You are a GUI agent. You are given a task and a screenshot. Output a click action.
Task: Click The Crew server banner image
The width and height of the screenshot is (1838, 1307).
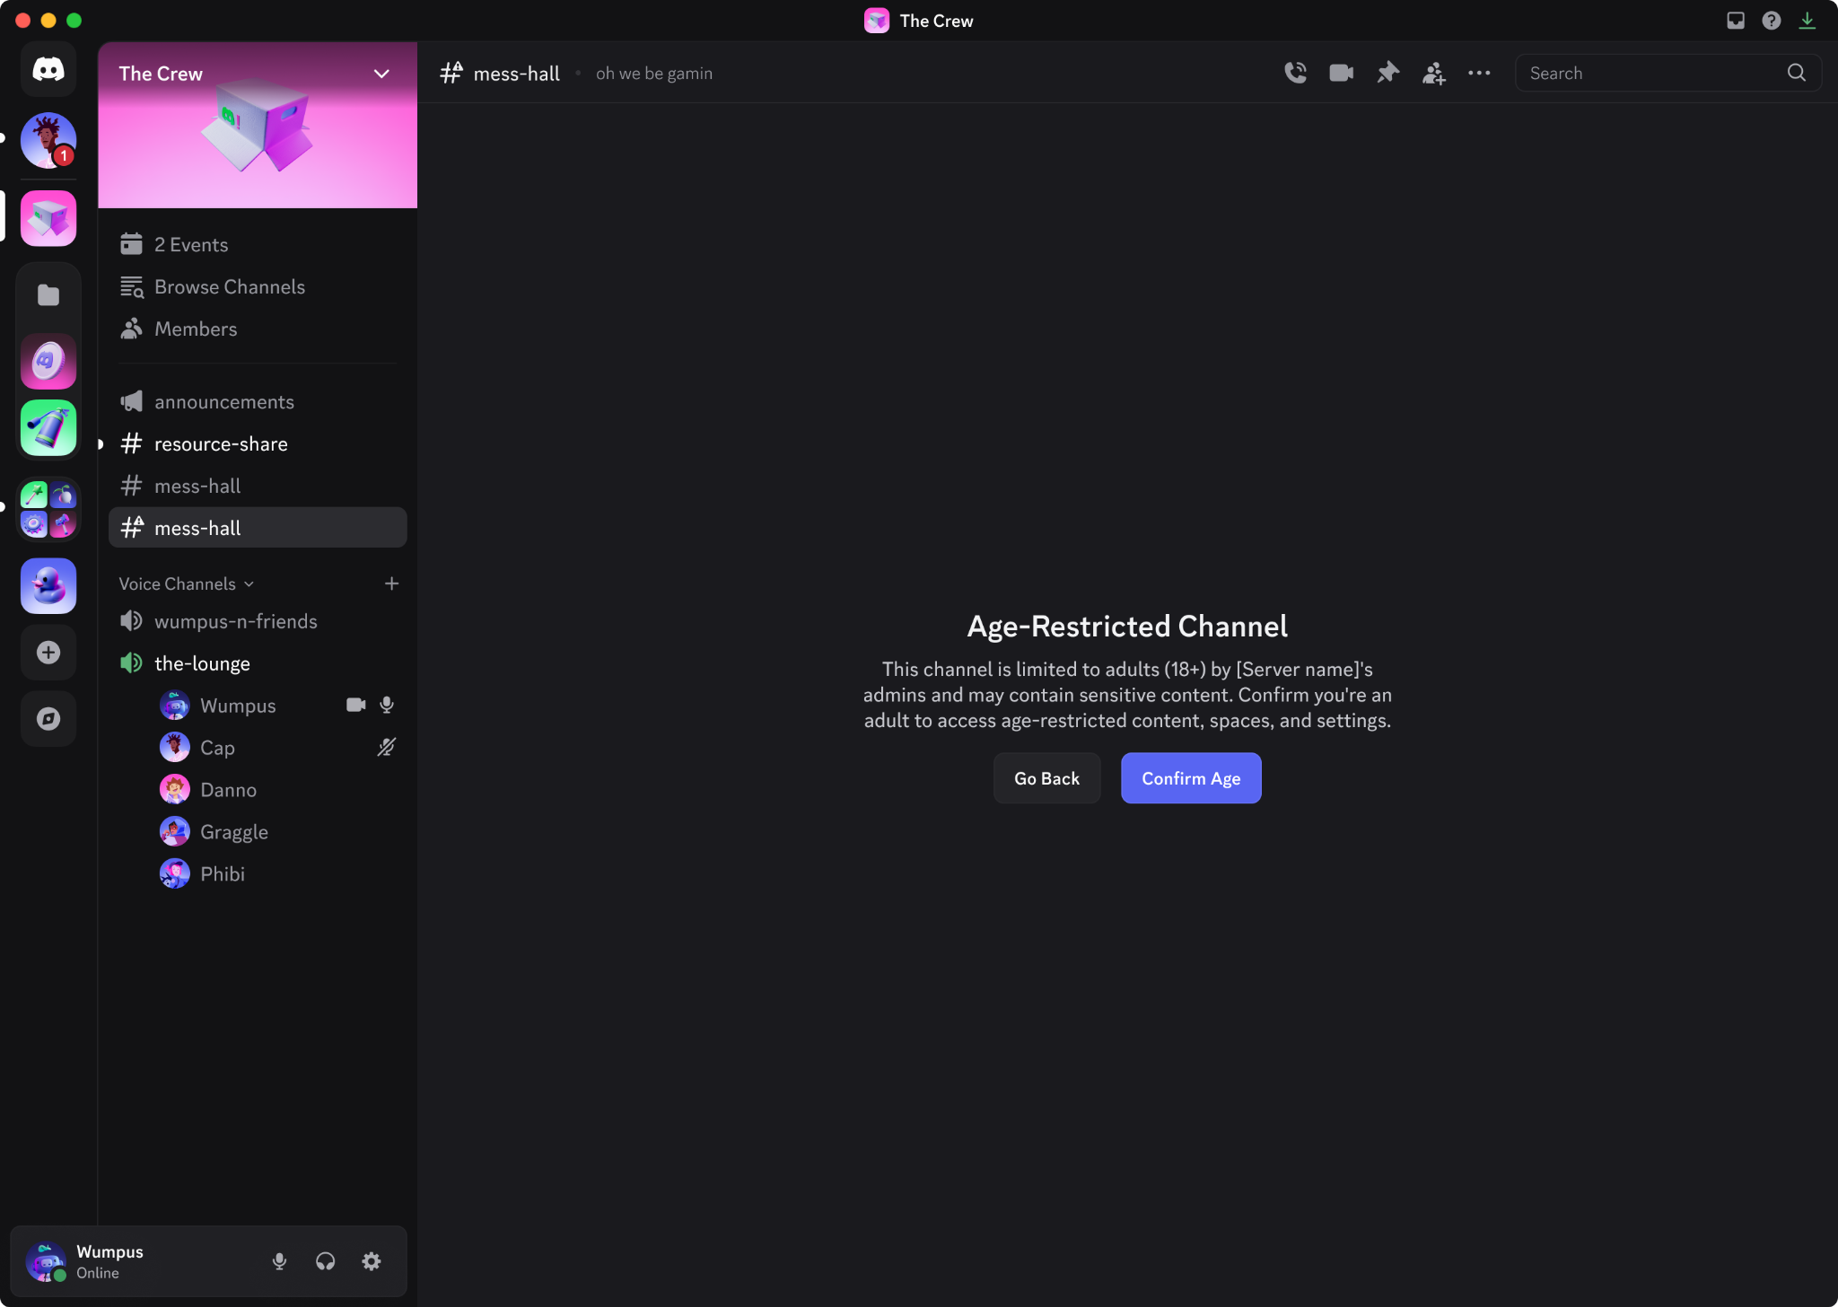click(258, 126)
